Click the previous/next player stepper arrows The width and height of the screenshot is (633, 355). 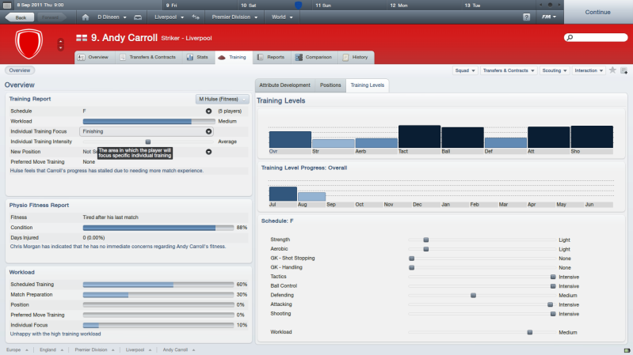(60, 44)
